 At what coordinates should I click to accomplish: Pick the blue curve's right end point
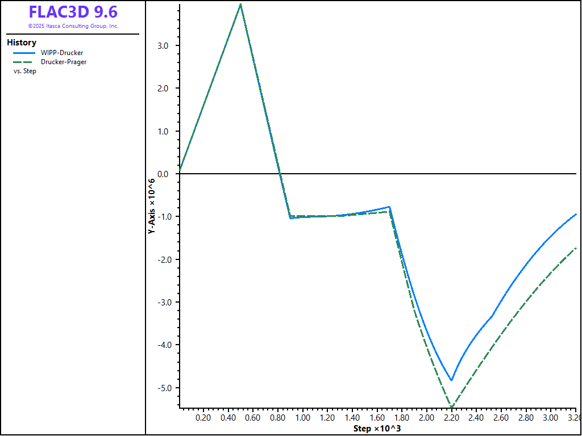(576, 215)
